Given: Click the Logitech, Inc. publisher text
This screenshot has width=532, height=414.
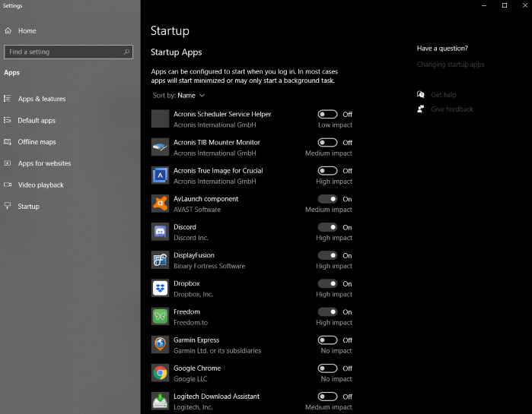Looking at the screenshot, I should [193, 407].
